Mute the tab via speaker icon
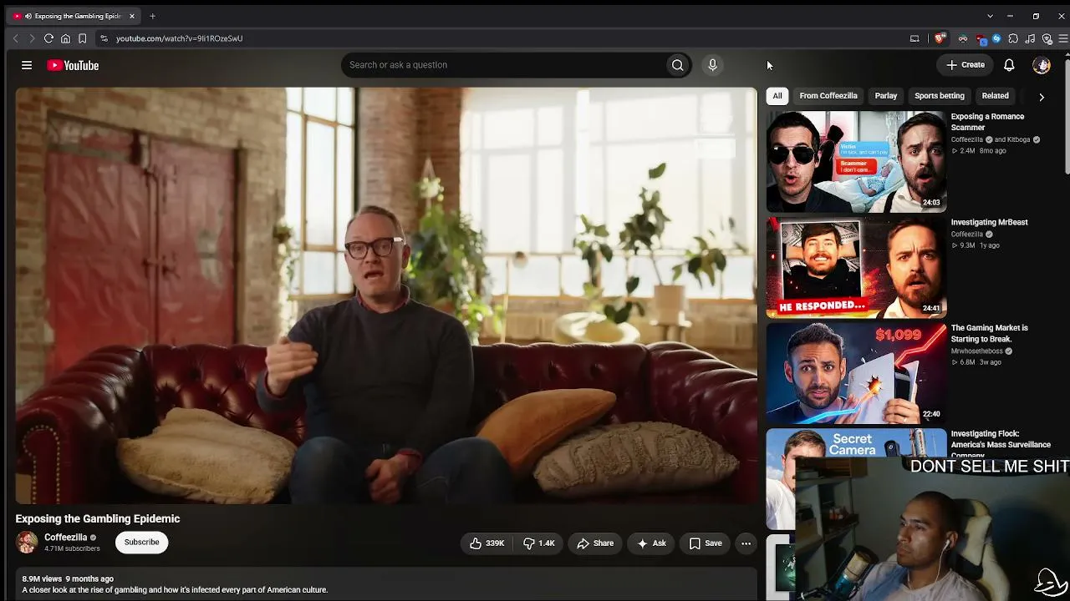The width and height of the screenshot is (1070, 601). (28, 16)
